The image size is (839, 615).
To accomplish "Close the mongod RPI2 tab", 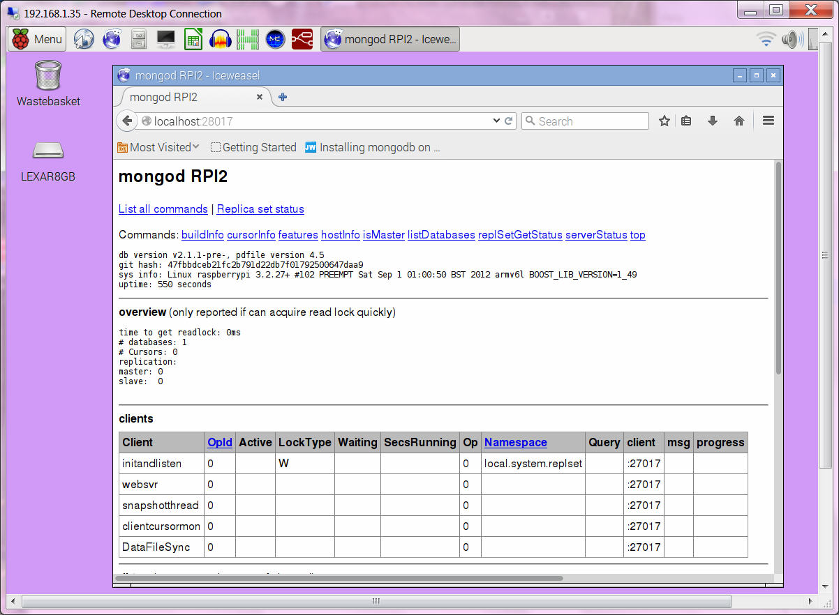I will pyautogui.click(x=260, y=97).
